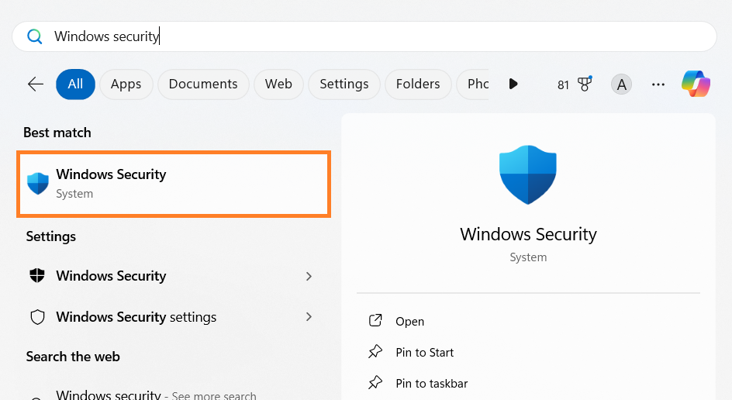This screenshot has width=732, height=400.
Task: Click the large Windows Security shield icon
Action: (528, 174)
